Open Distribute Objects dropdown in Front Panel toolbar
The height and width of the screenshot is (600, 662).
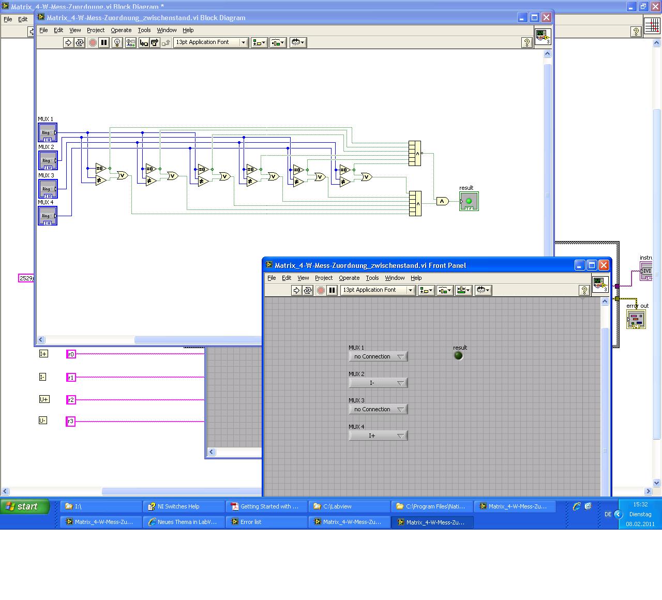coord(445,290)
